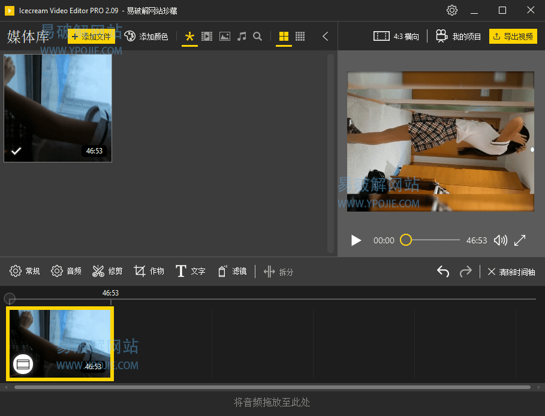Open 我的项目 my projects
This screenshot has width=545, height=416.
pyautogui.click(x=459, y=37)
